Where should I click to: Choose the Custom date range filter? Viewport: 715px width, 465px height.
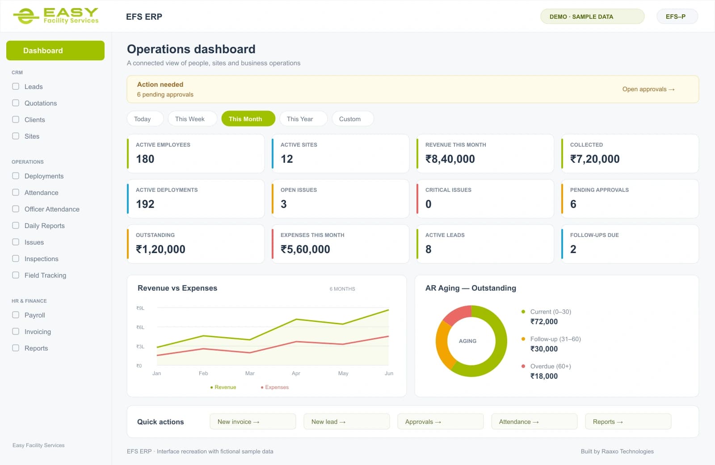click(353, 118)
